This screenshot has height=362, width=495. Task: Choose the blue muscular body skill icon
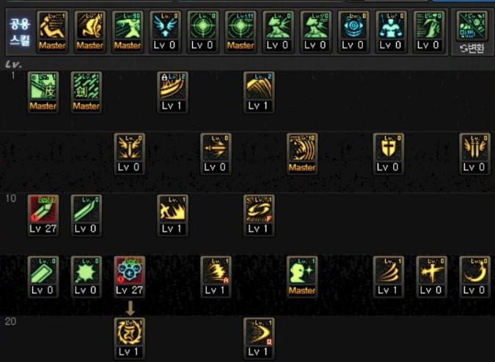391,32
